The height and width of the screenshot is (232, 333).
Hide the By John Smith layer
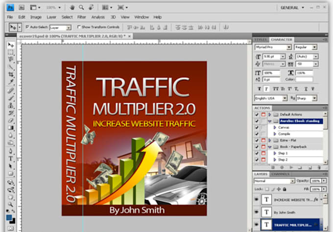pyautogui.click(x=257, y=212)
